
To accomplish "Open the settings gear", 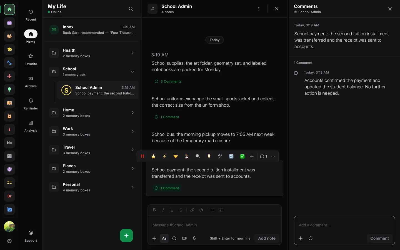I will coord(9,241).
